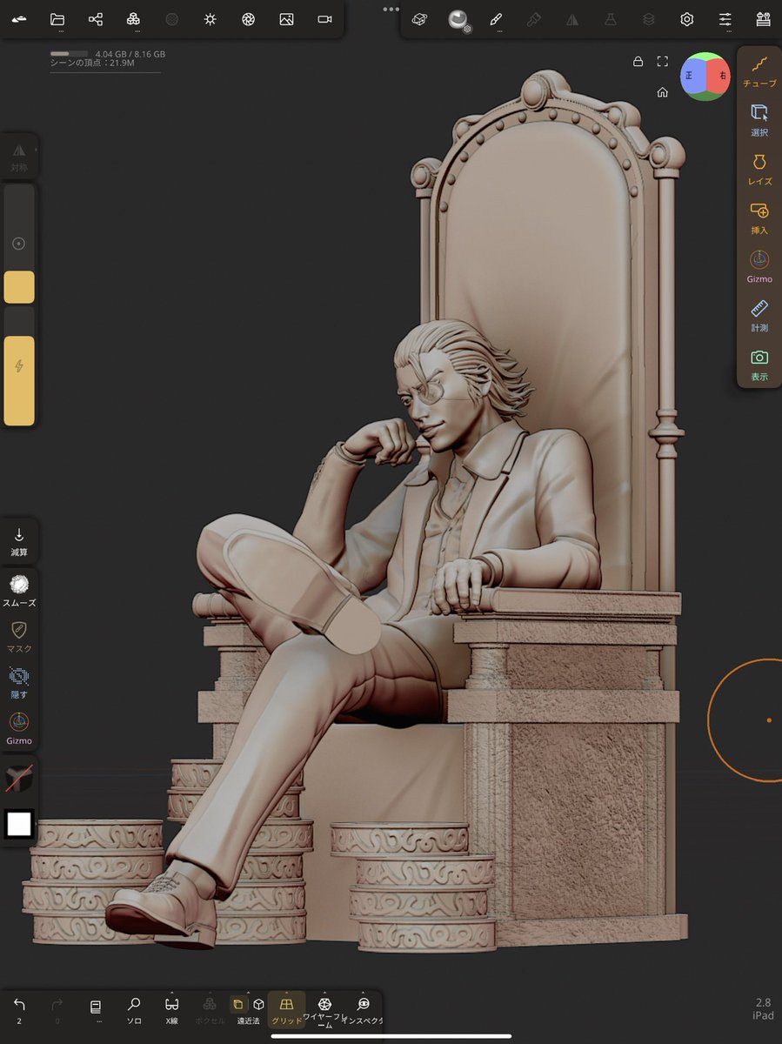This screenshot has width=782, height=1044.
Task: Open the white color swatch
Action: (x=19, y=823)
